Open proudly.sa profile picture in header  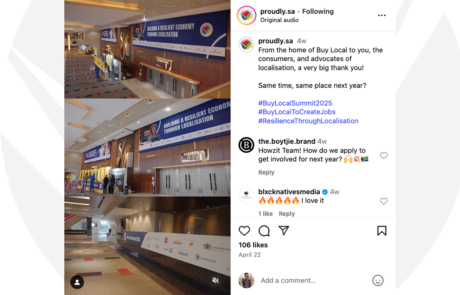click(x=247, y=15)
